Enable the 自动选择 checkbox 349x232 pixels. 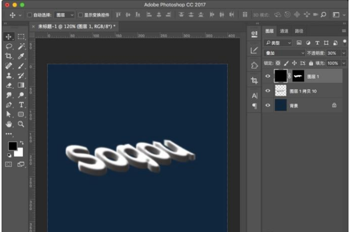click(x=29, y=15)
